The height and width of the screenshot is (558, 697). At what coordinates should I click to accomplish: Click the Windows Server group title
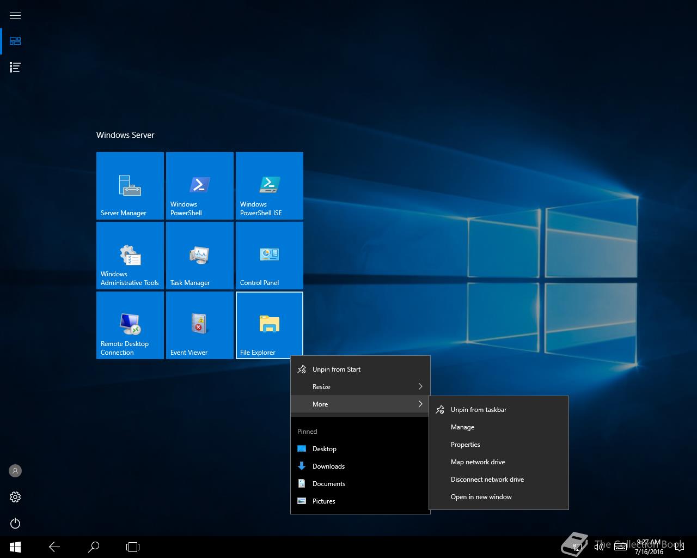pyautogui.click(x=125, y=135)
